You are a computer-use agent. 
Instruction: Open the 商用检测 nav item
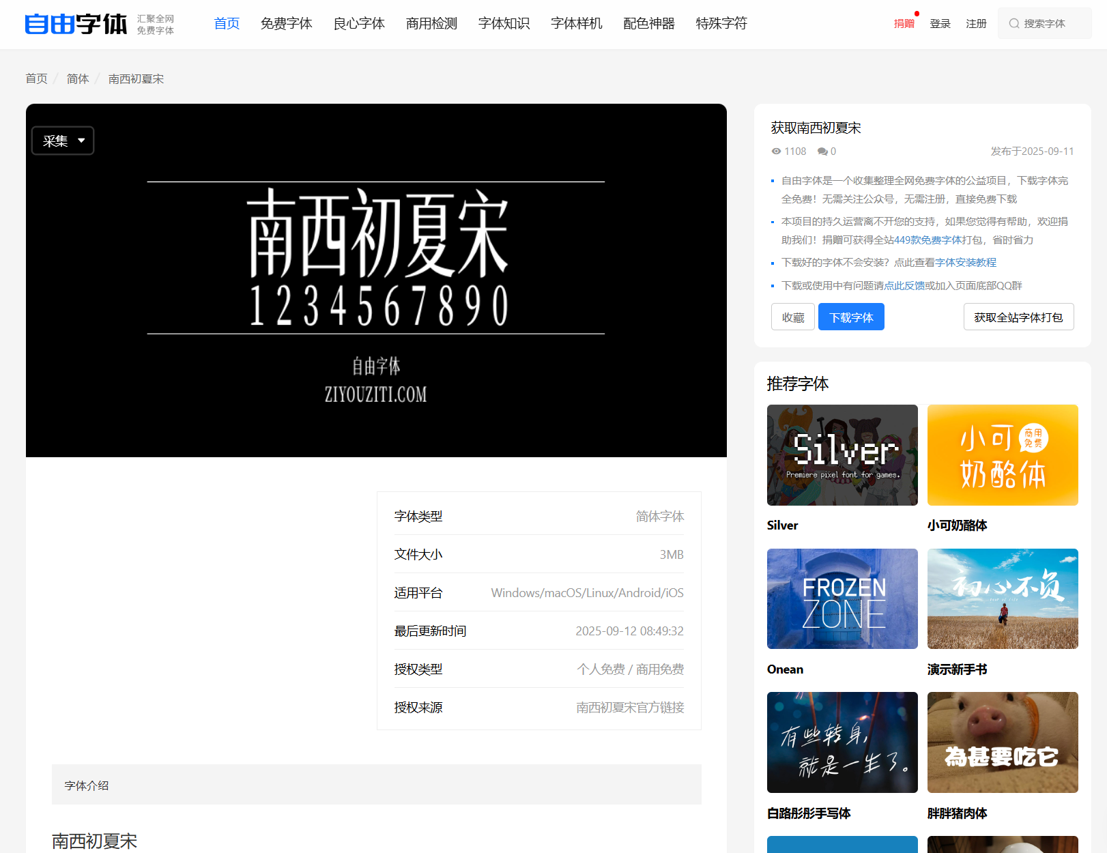(x=431, y=24)
